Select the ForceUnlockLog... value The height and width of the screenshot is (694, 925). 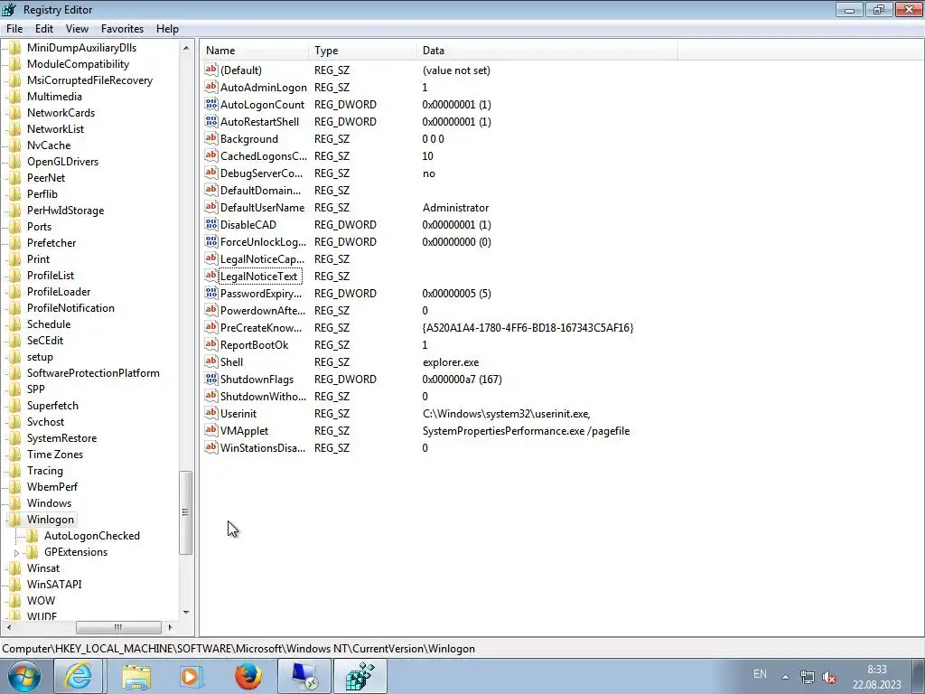263,242
